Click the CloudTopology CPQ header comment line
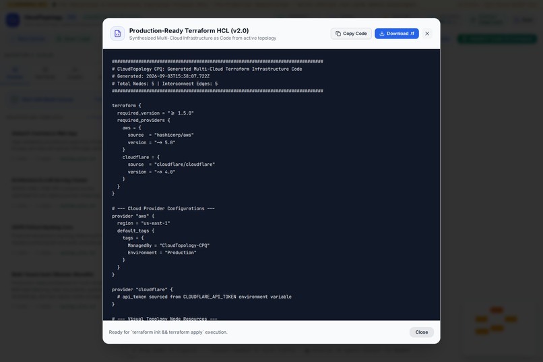The width and height of the screenshot is (543, 362). coord(207,69)
